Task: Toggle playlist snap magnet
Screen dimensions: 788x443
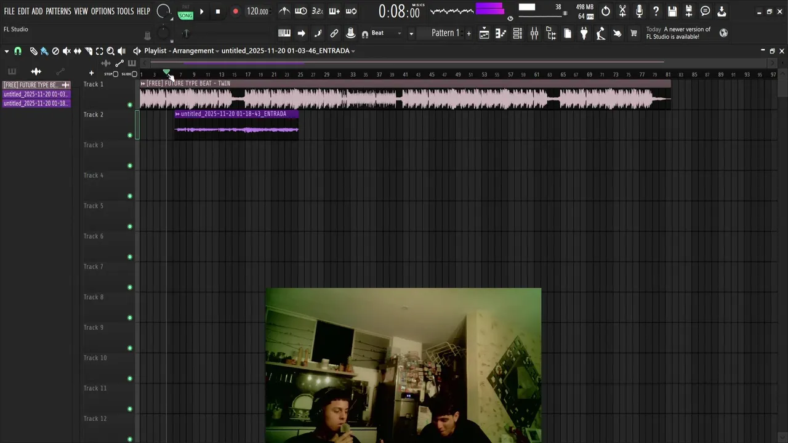Action: pyautogui.click(x=18, y=51)
